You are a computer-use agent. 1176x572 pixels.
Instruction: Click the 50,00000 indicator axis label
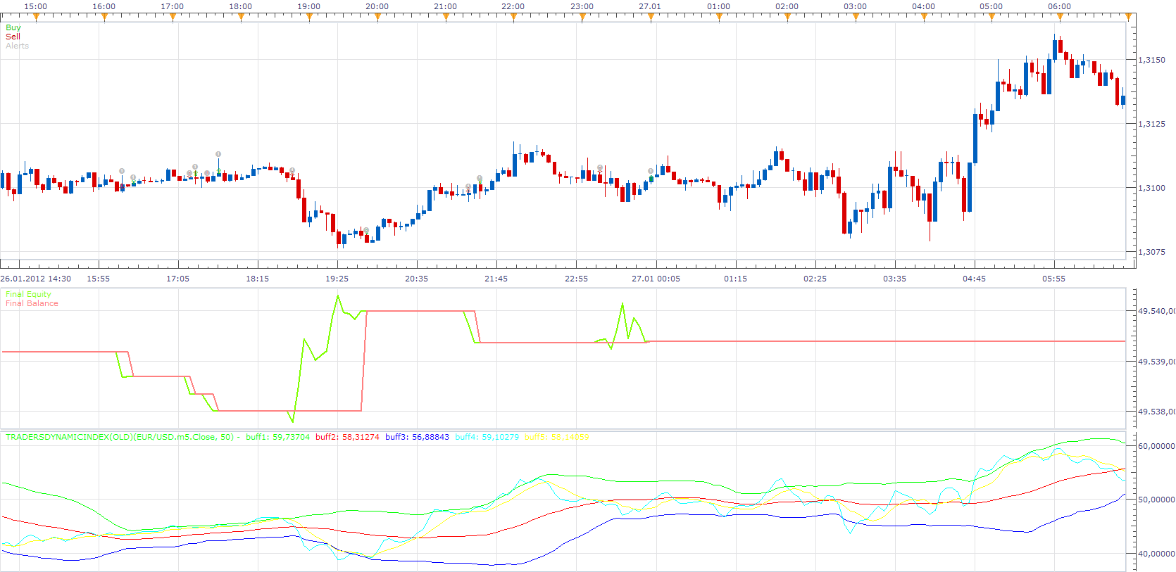[1156, 500]
